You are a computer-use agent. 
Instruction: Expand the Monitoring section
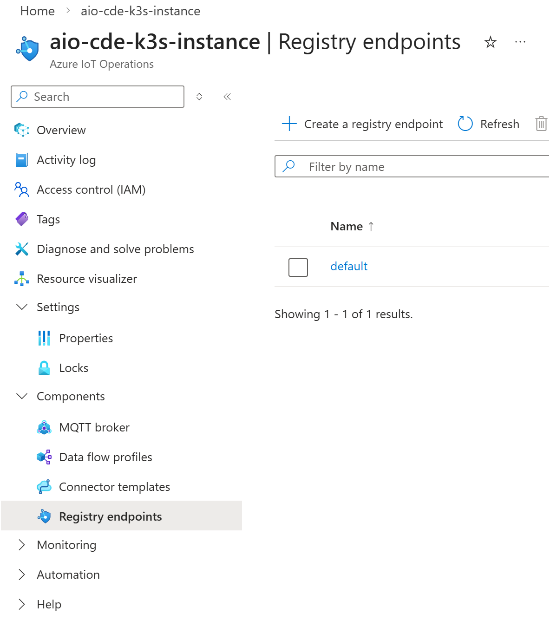pos(22,545)
